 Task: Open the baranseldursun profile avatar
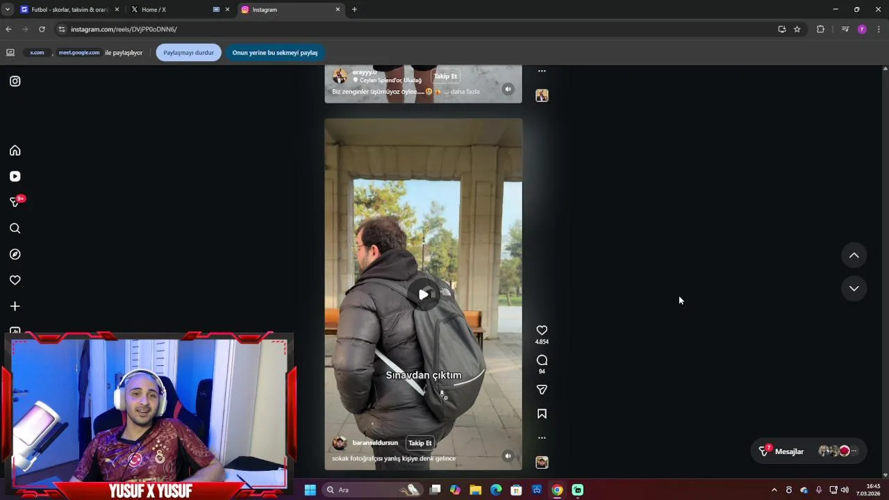(340, 443)
